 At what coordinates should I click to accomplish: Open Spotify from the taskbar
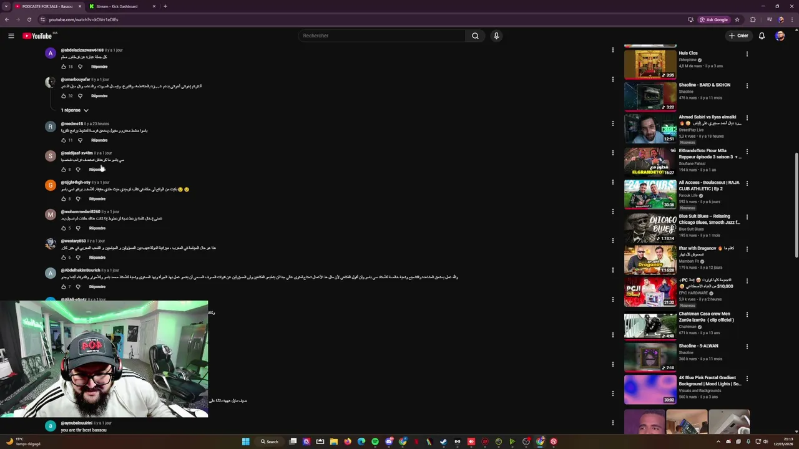pyautogui.click(x=375, y=442)
